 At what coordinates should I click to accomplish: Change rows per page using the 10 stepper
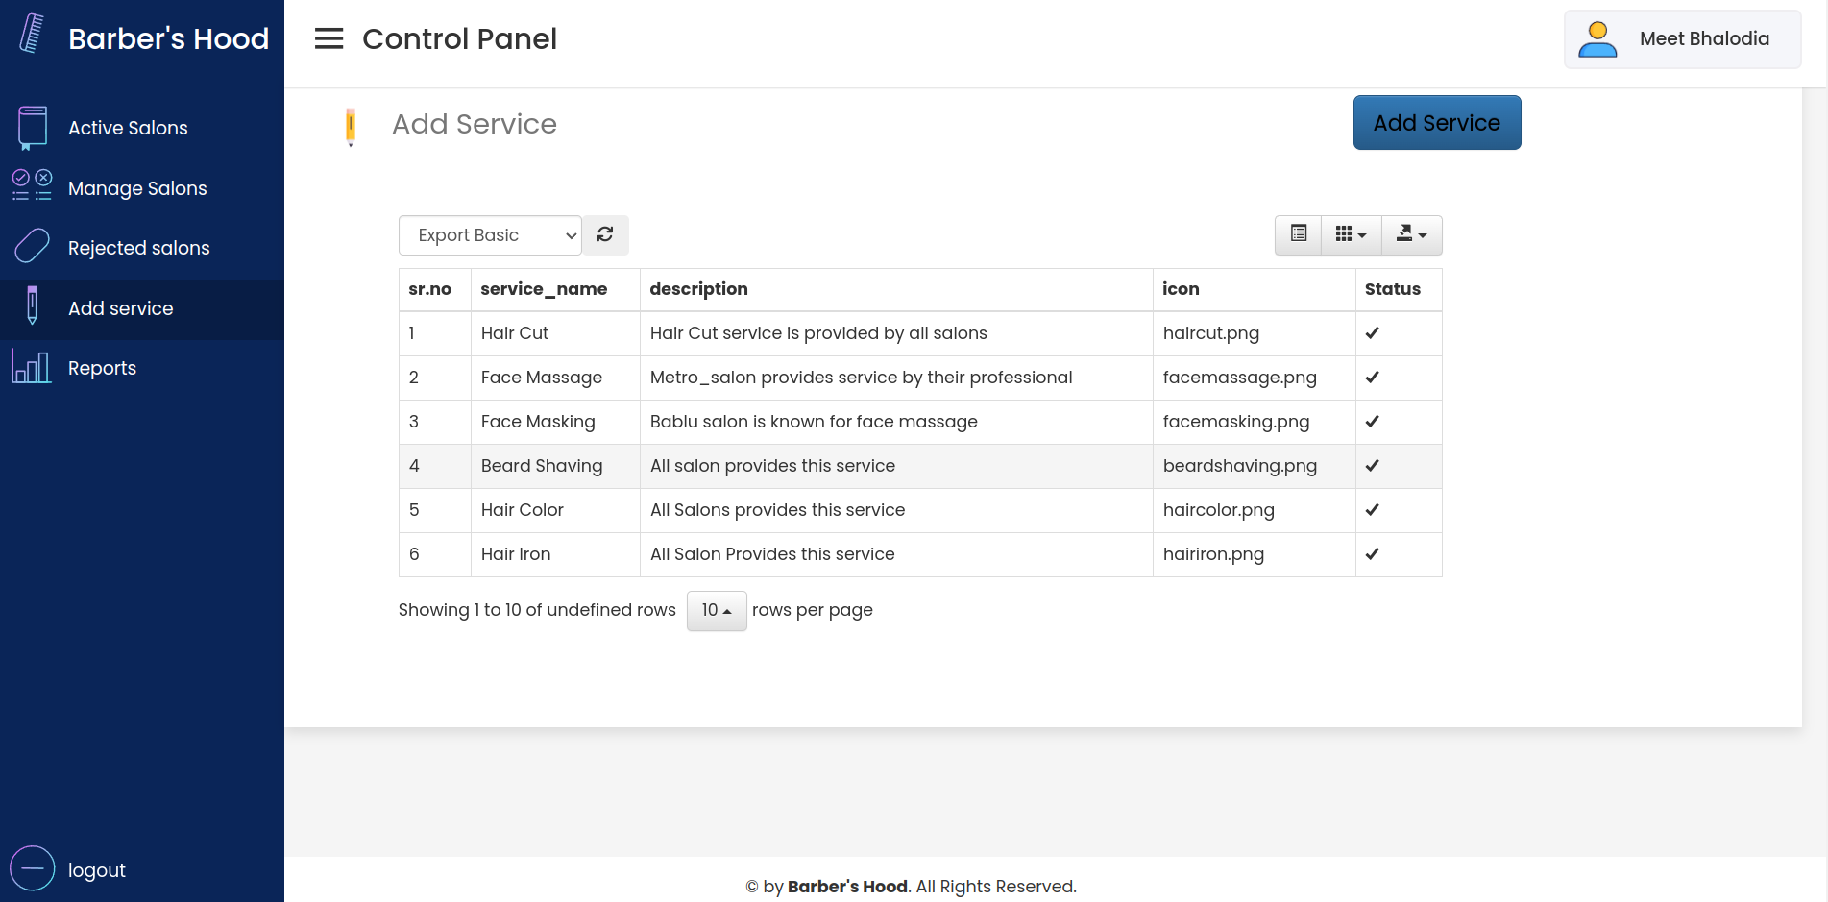point(716,610)
